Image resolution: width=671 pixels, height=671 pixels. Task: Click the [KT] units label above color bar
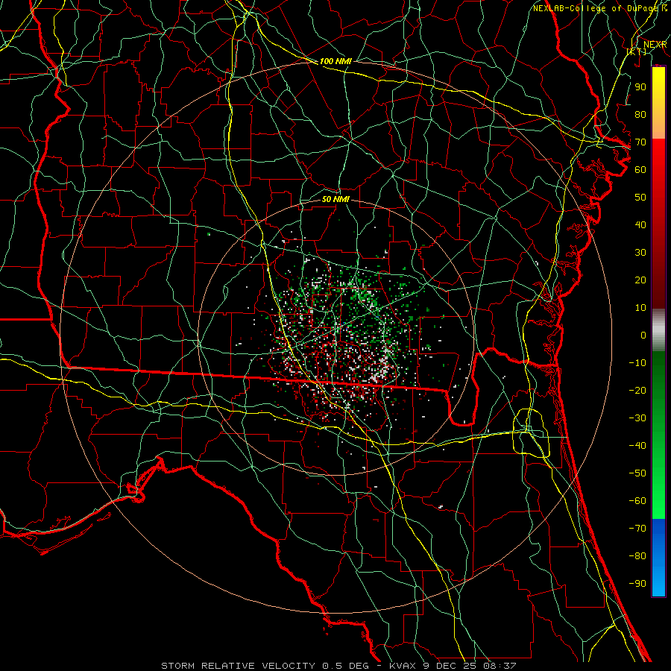point(637,51)
